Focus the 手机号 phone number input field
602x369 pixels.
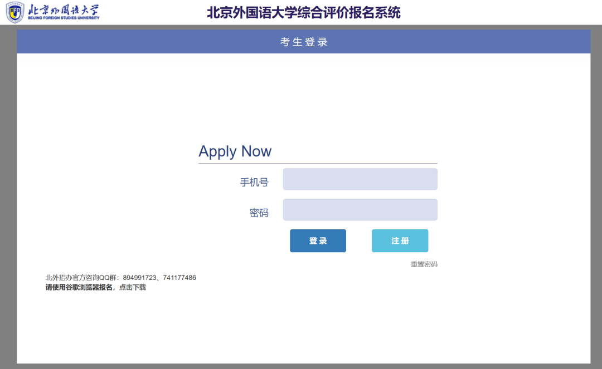360,179
